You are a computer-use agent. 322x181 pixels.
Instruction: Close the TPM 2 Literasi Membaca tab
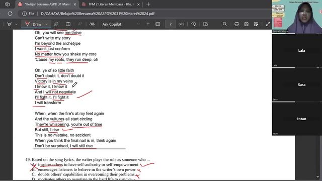(x=138, y=5)
